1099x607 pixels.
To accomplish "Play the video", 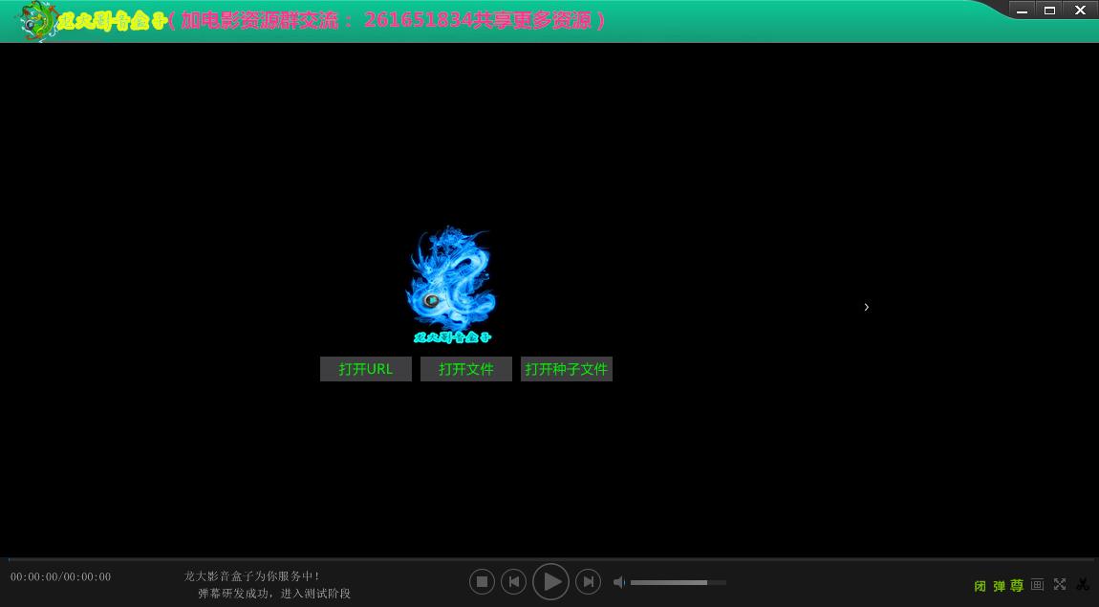I will [x=551, y=581].
